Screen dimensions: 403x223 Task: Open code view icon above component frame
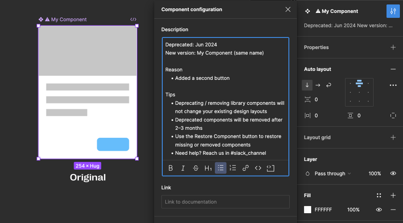133,20
